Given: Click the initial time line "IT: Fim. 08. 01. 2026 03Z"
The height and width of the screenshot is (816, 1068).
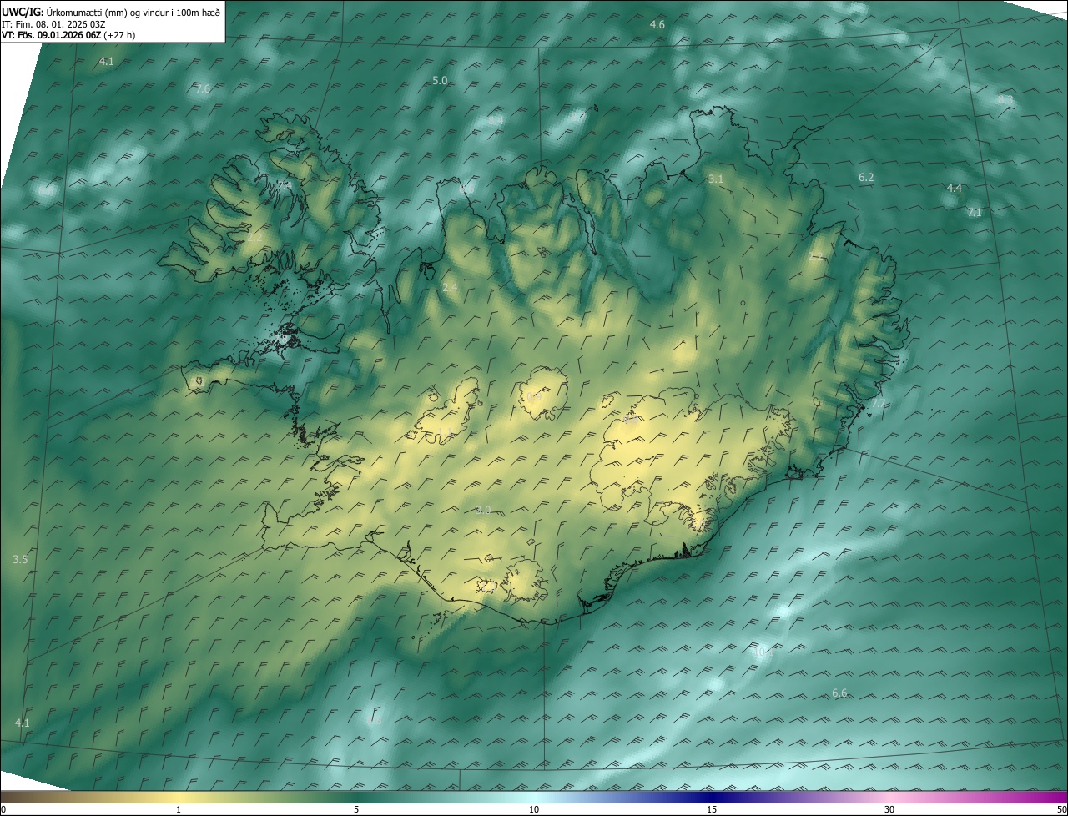Looking at the screenshot, I should click(x=53, y=24).
